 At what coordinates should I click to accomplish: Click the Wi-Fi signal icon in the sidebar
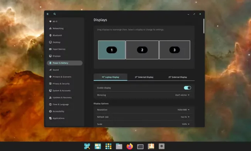[50, 22]
